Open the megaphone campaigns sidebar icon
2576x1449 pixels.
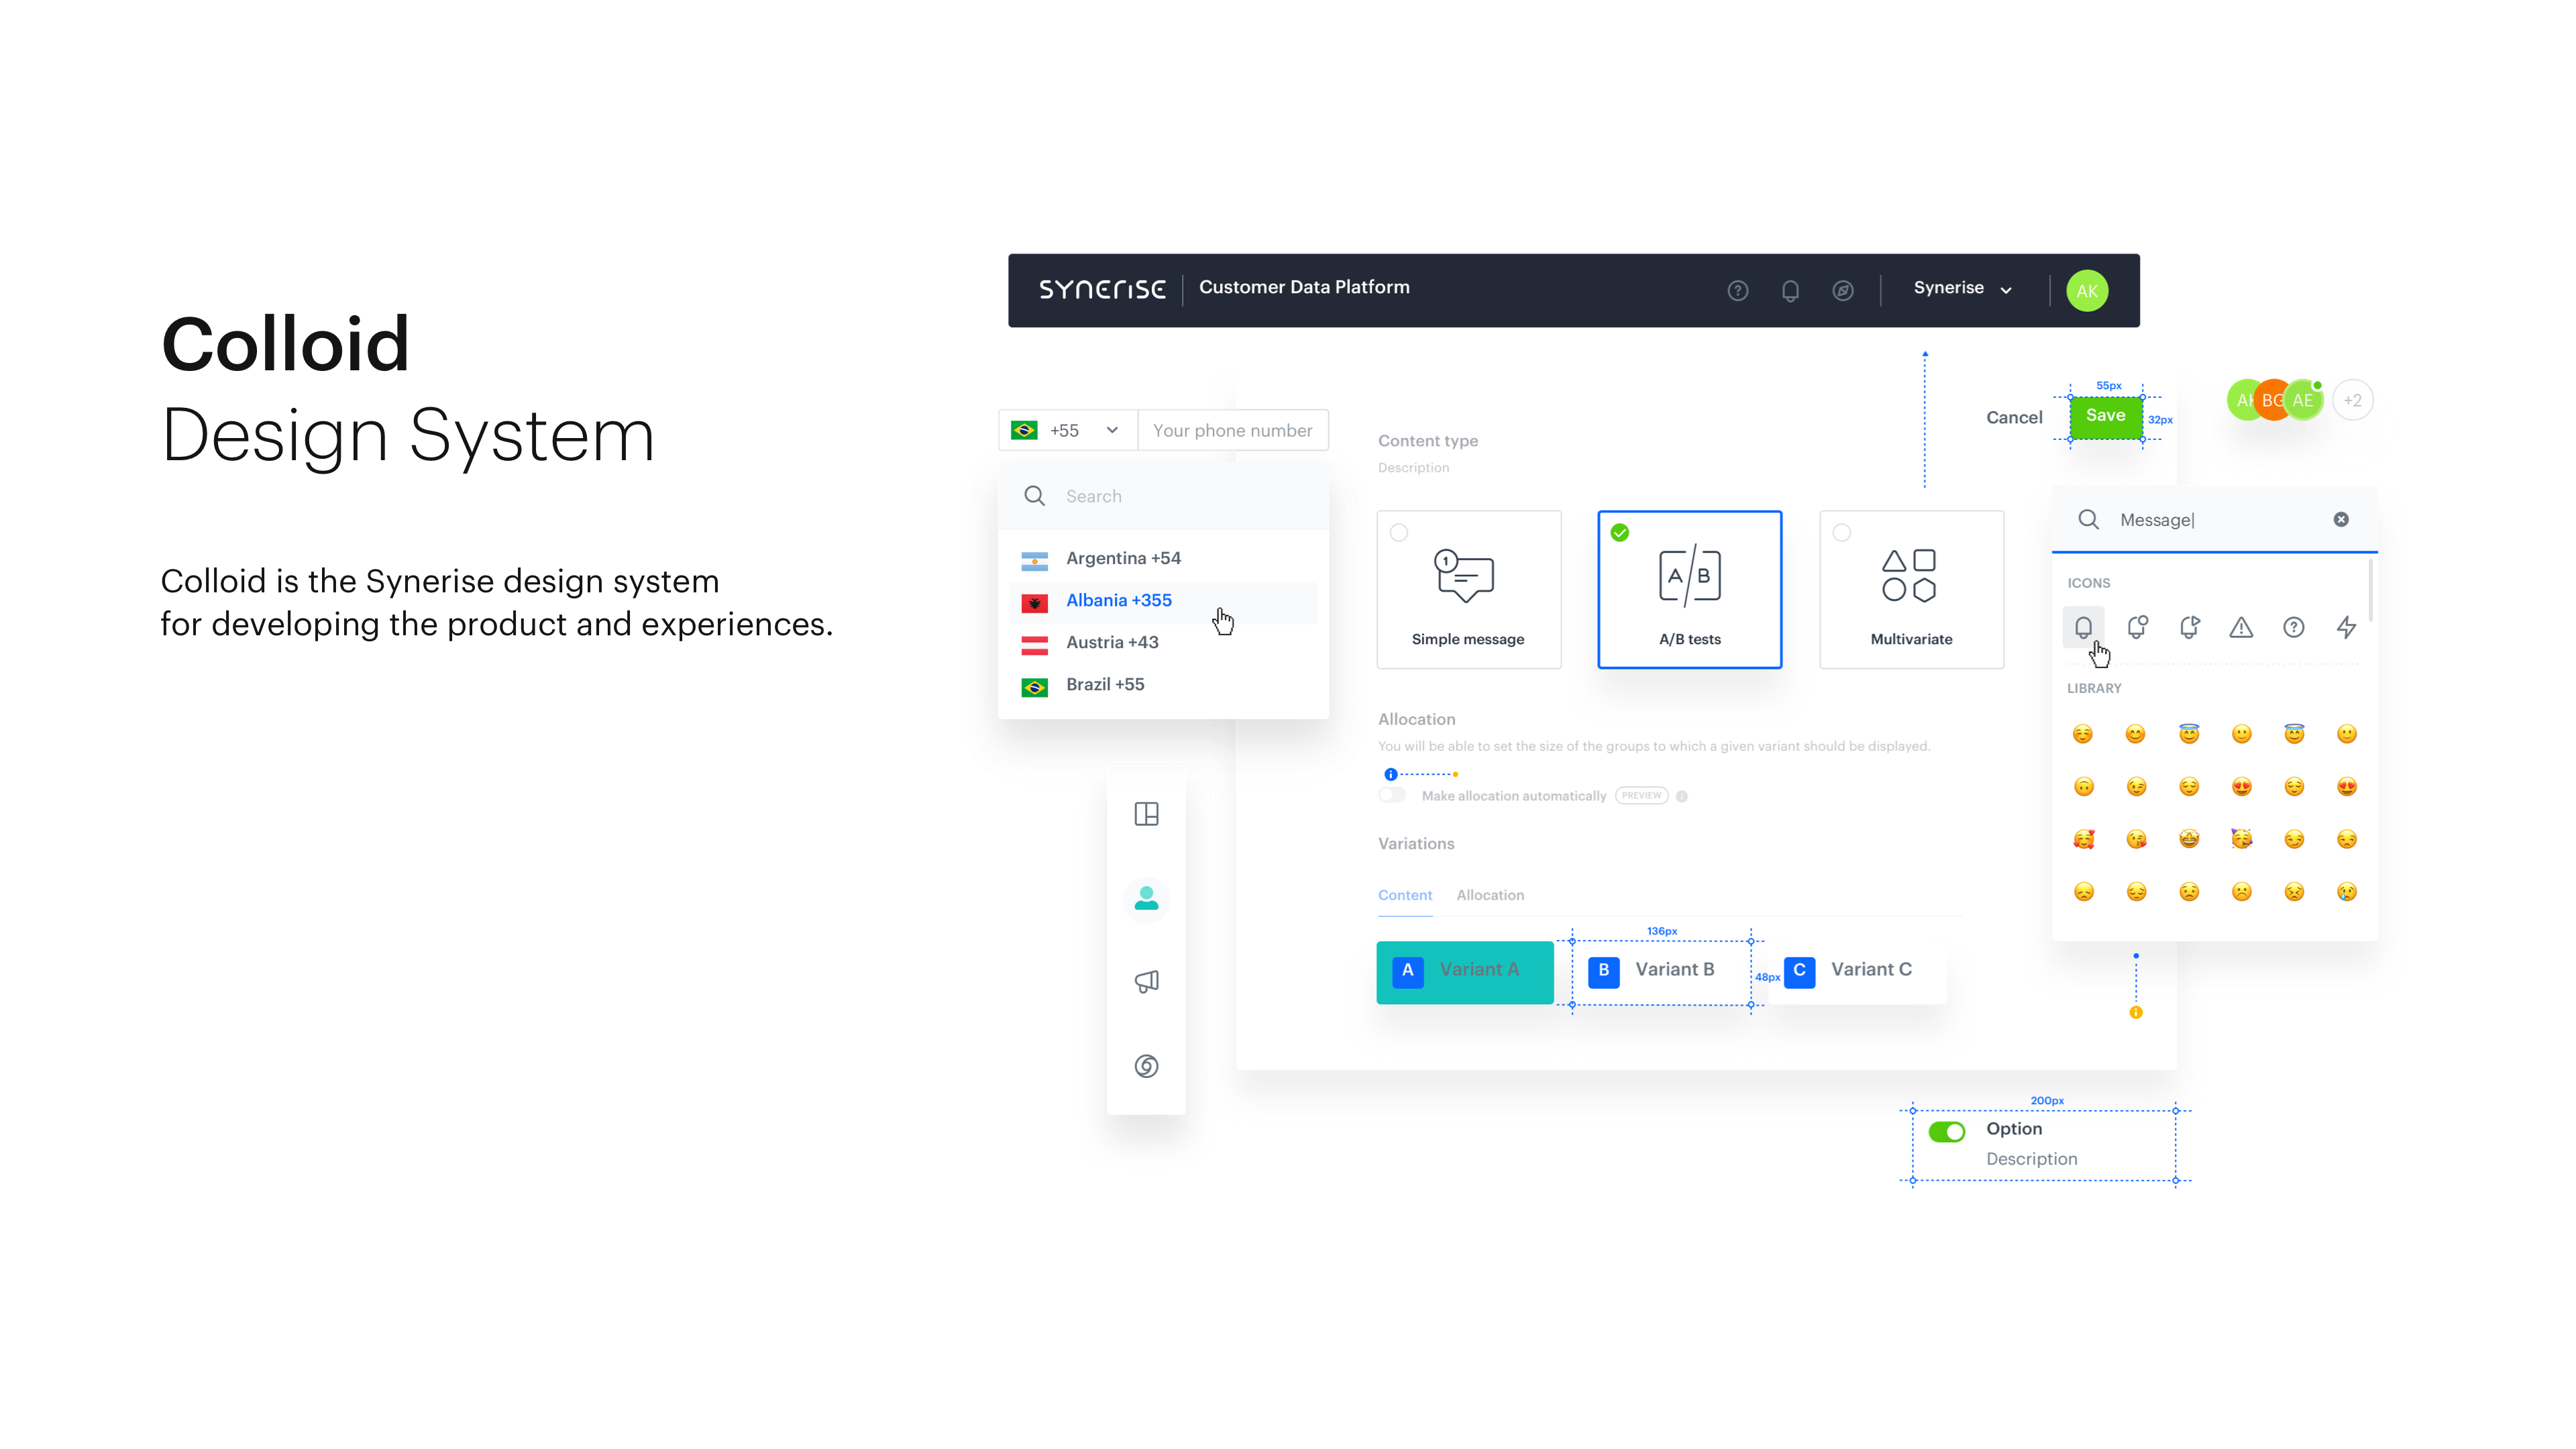click(1147, 981)
